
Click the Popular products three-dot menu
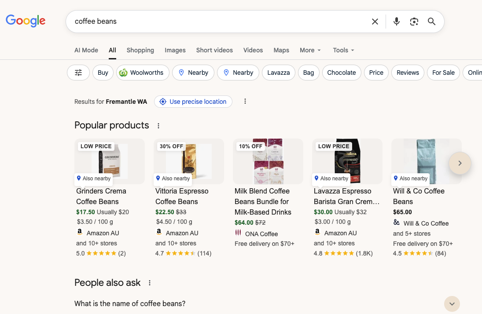[x=158, y=125]
